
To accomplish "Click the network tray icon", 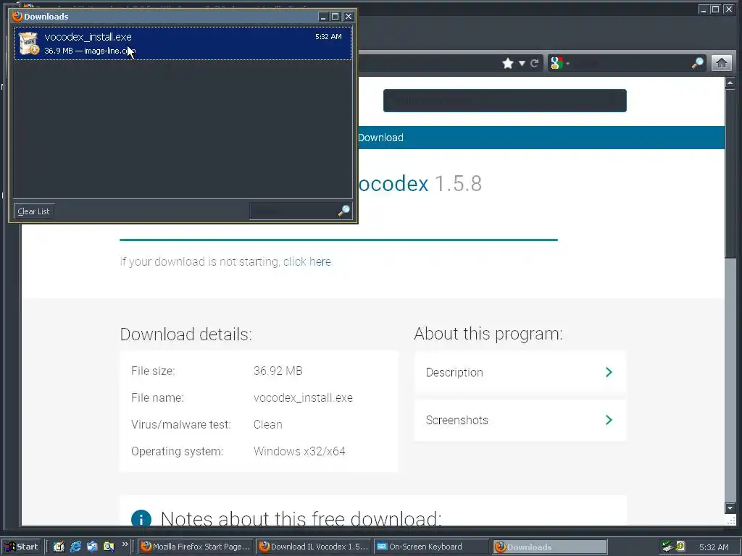I will tap(667, 547).
